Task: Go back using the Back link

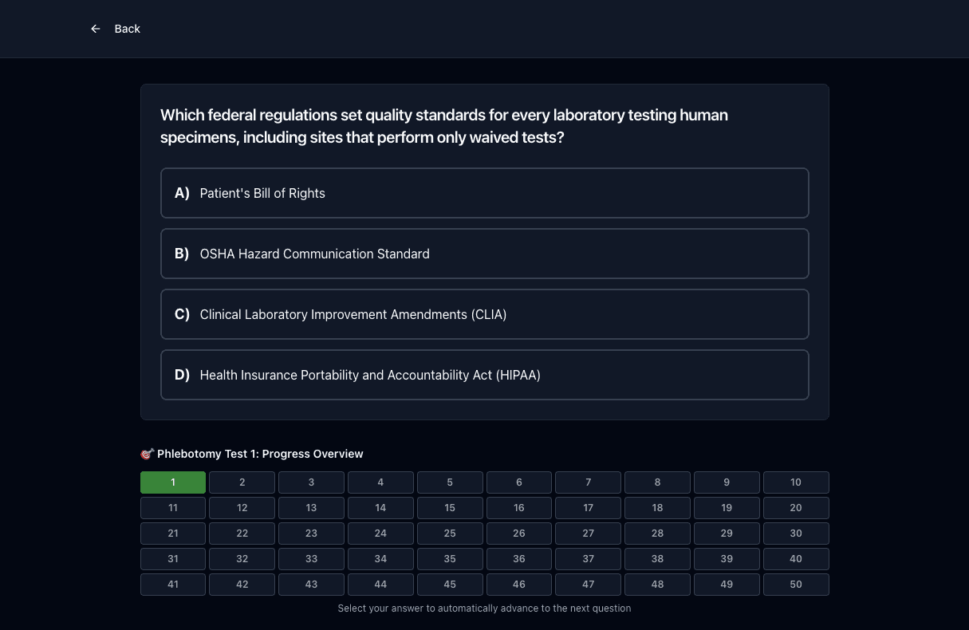Action: click(x=116, y=29)
